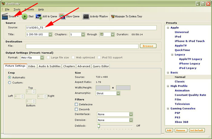Click the Deblock slider handle
This screenshot has width=212, height=139.
point(99,126)
